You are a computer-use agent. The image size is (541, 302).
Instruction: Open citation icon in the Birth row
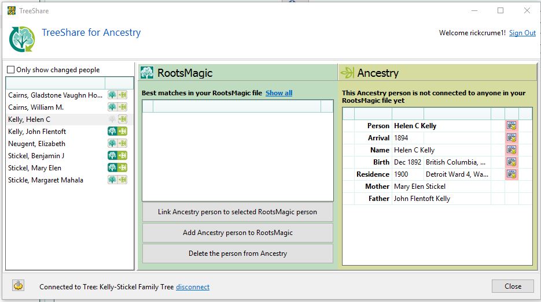click(x=511, y=162)
